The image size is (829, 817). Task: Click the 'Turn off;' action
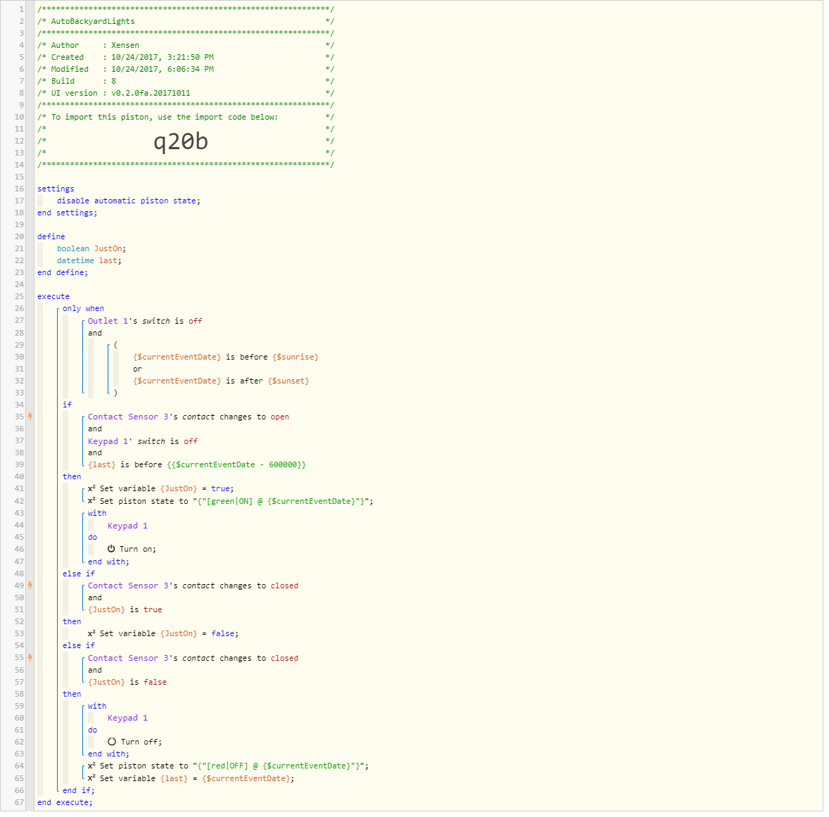tap(135, 742)
